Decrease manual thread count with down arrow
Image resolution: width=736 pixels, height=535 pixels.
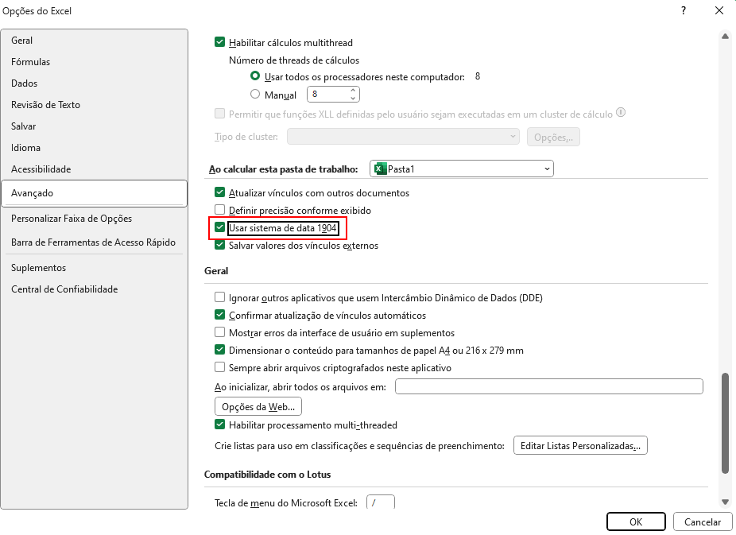tap(352, 99)
